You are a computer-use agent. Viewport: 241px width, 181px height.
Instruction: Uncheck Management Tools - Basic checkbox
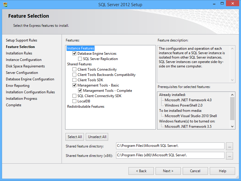point(74,85)
